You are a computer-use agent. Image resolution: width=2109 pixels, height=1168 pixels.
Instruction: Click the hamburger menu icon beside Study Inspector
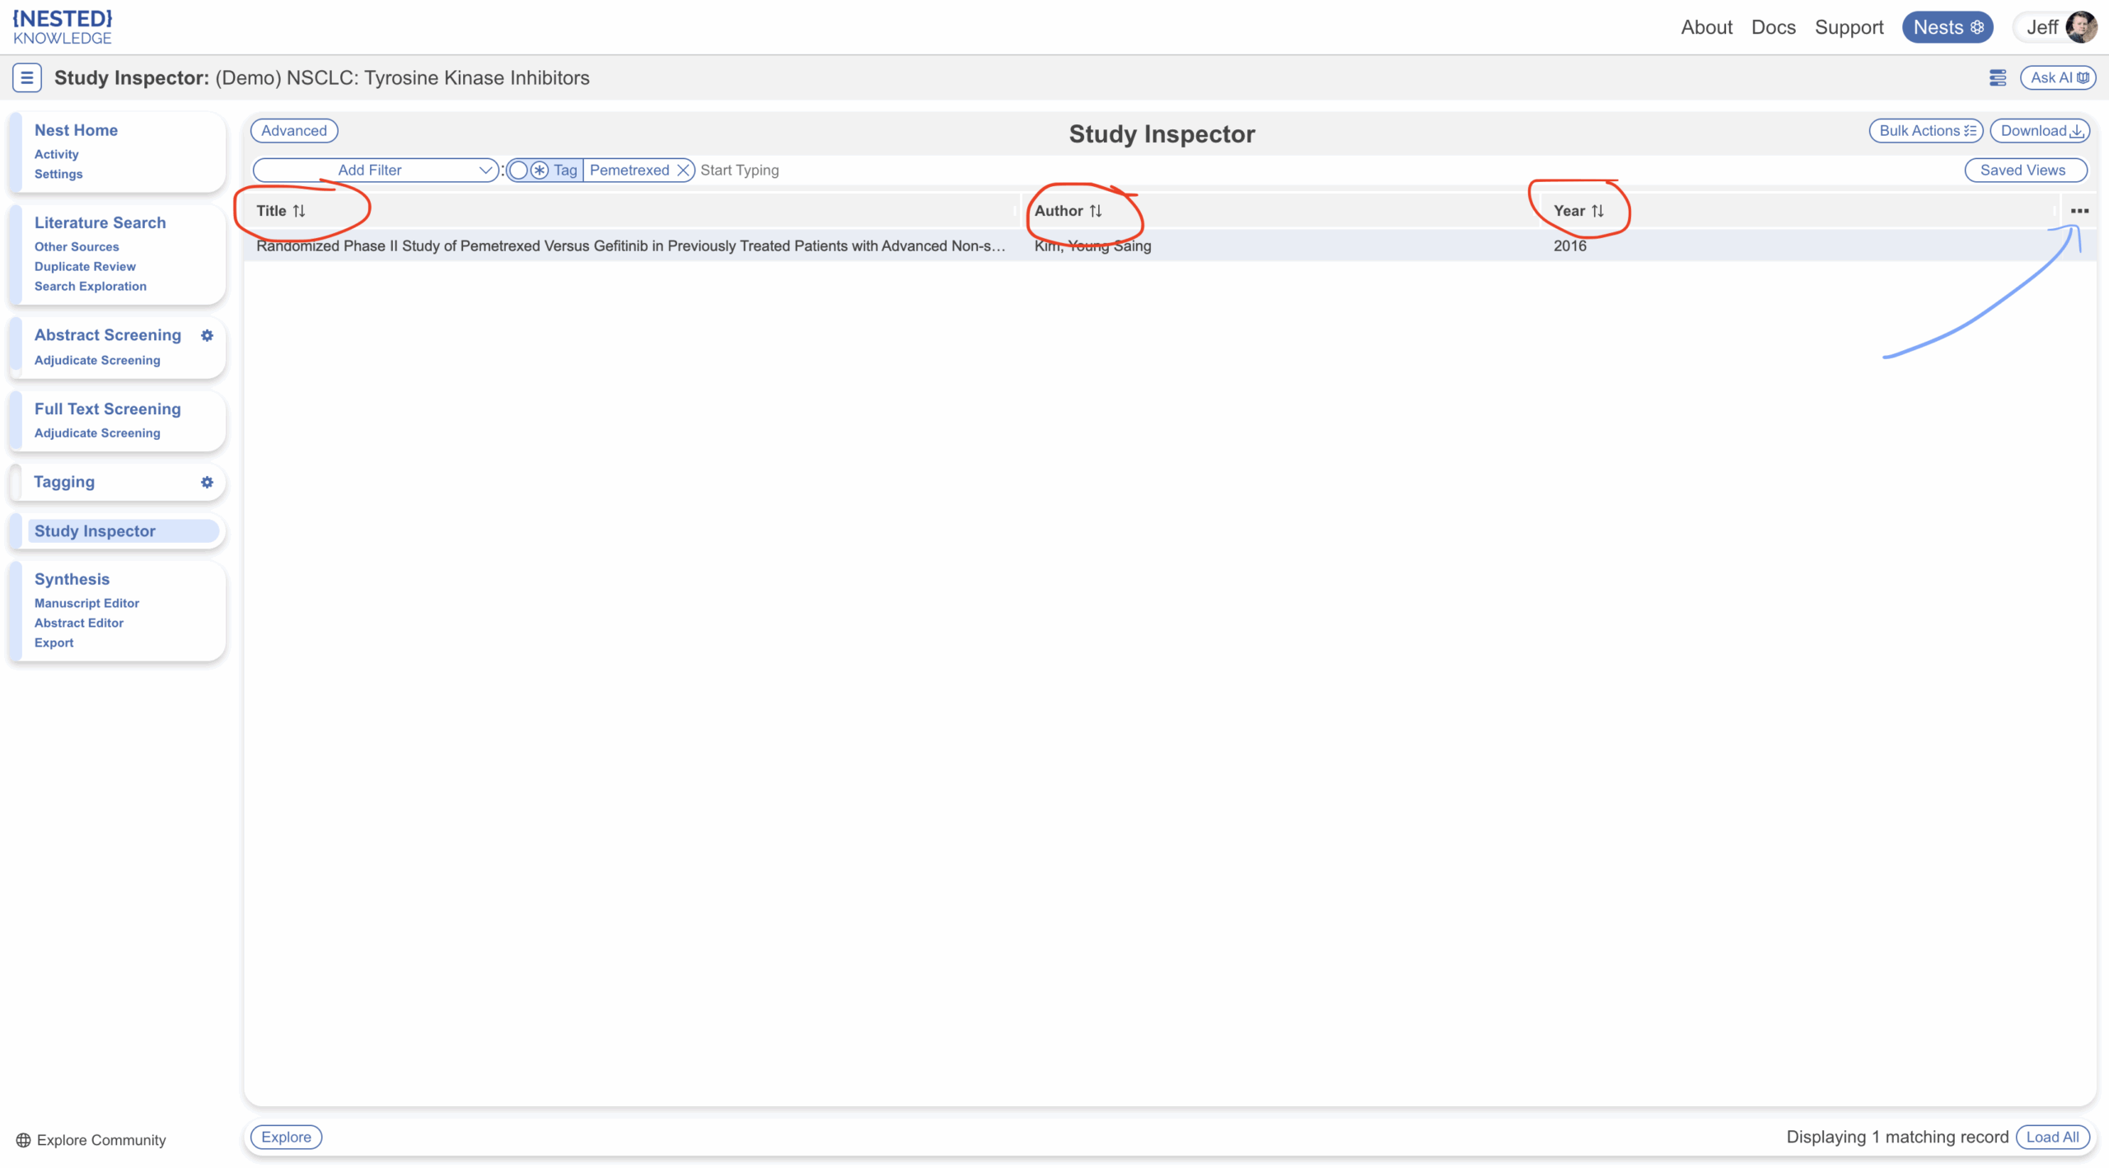(26, 77)
